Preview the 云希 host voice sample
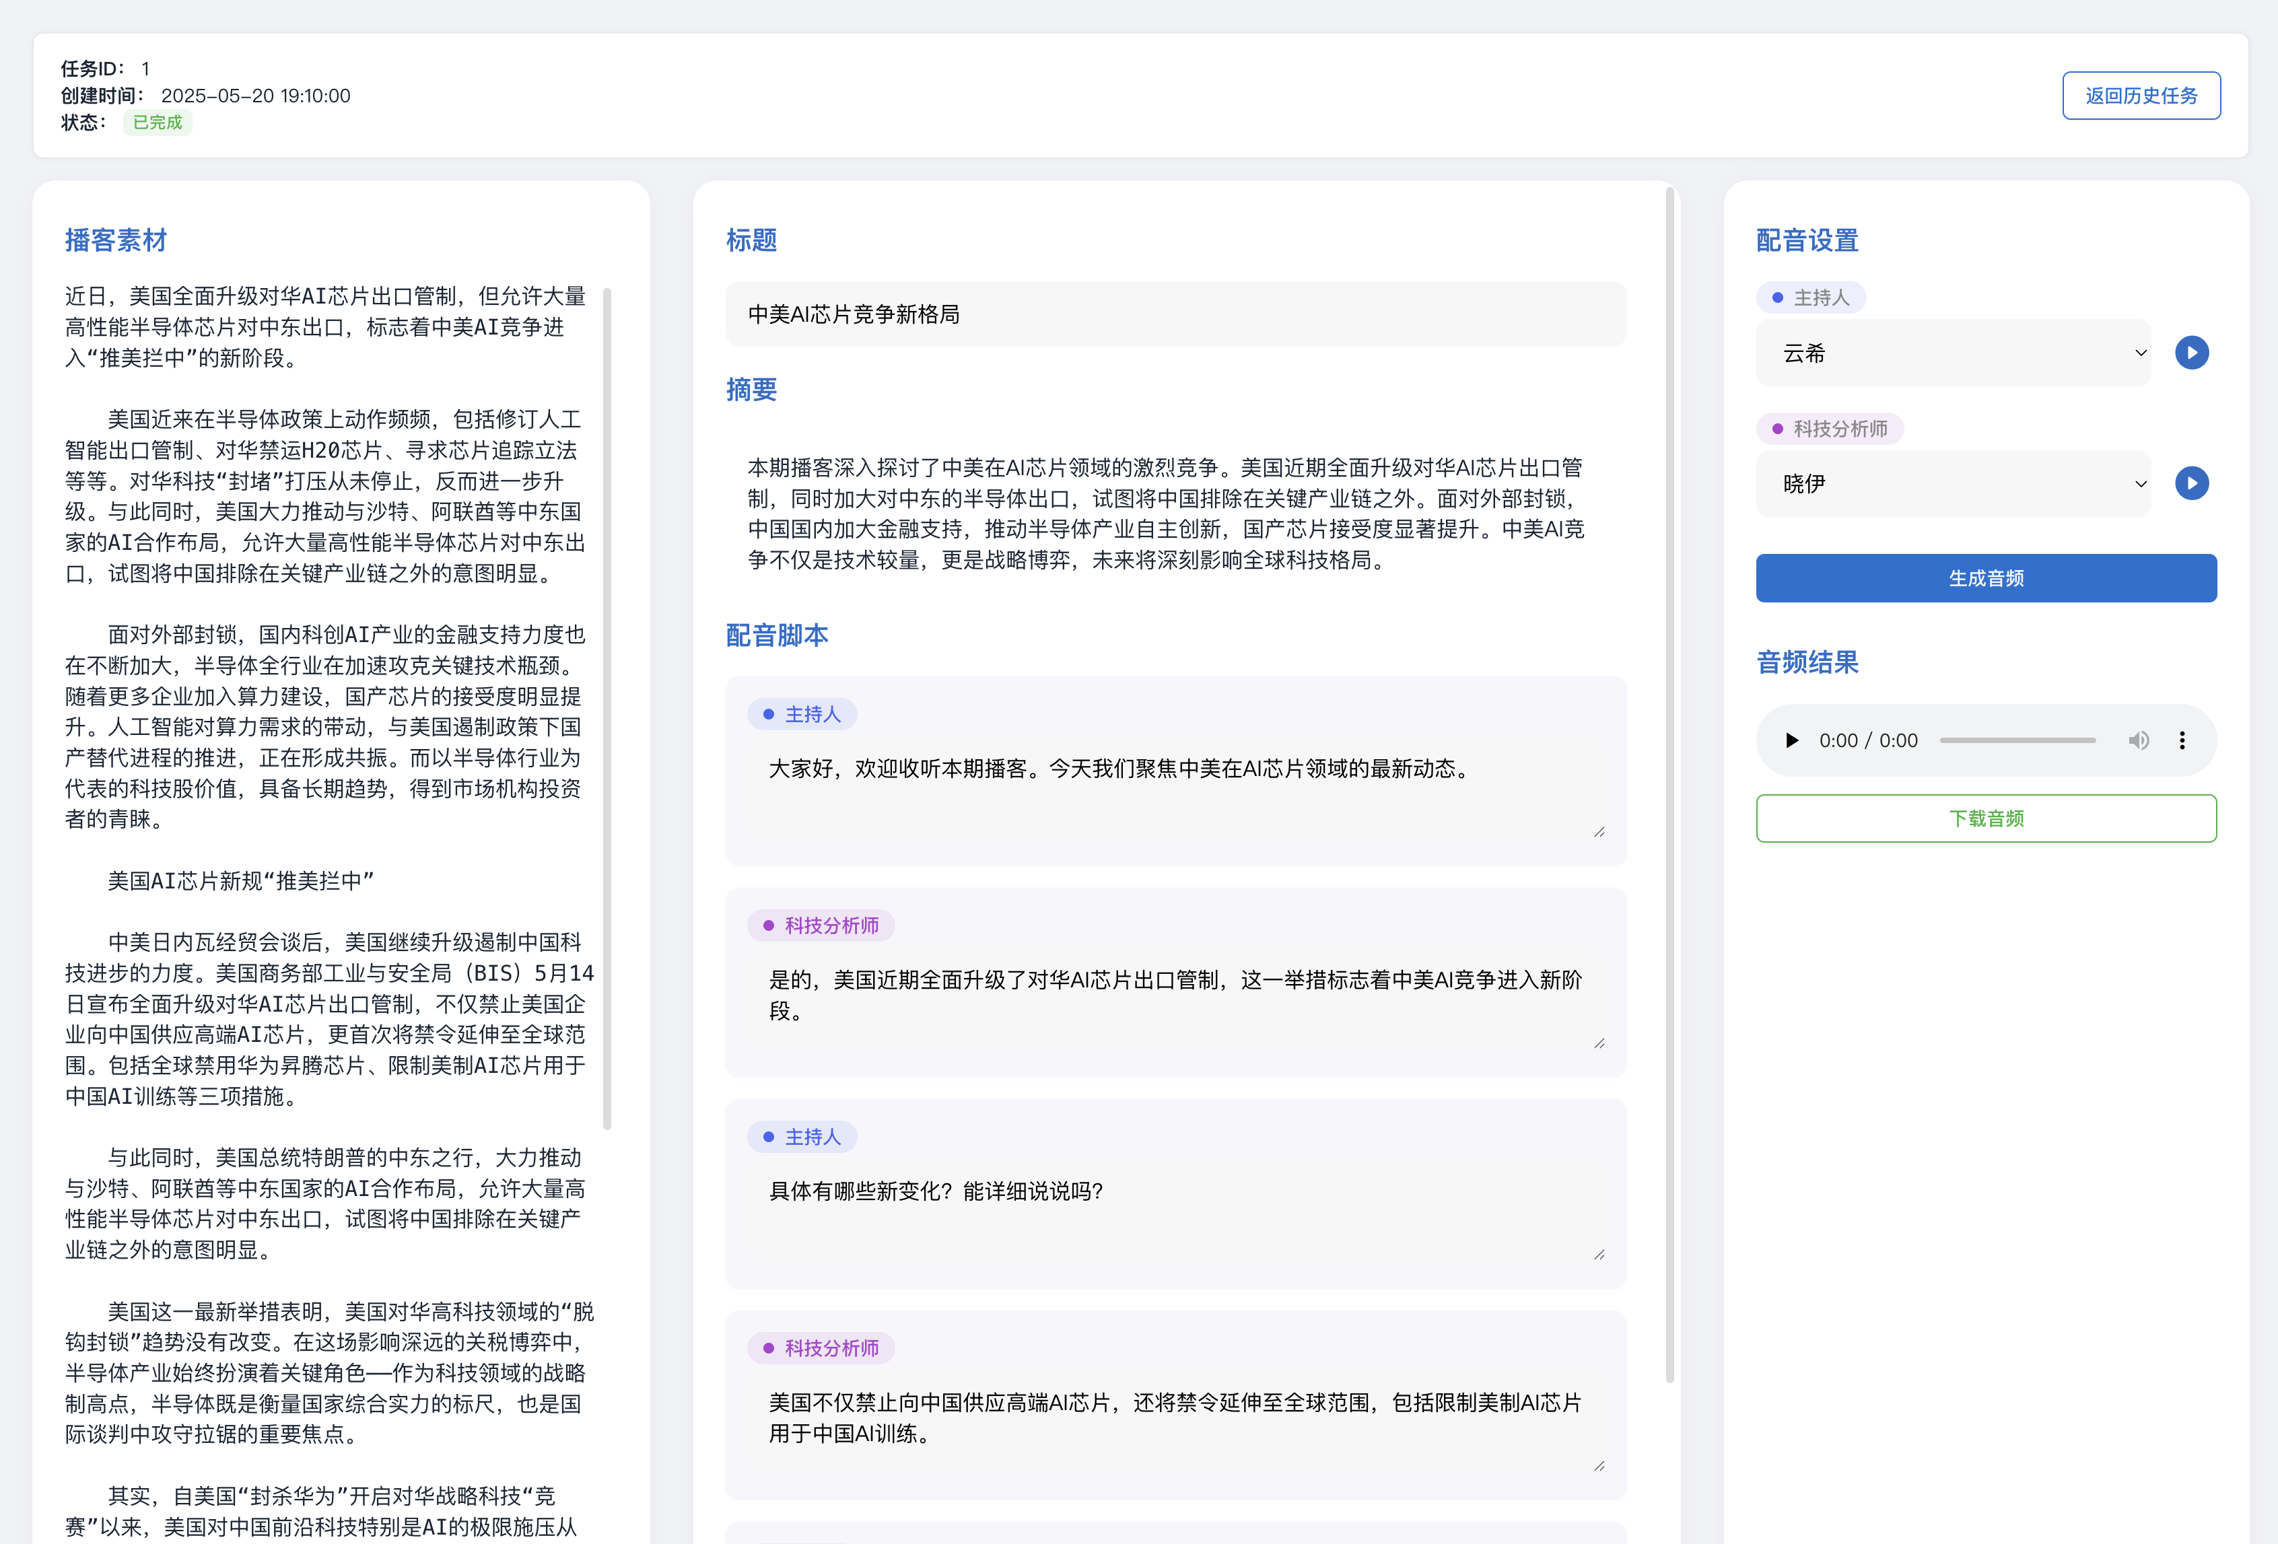The height and width of the screenshot is (1544, 2278). pyautogui.click(x=2192, y=353)
